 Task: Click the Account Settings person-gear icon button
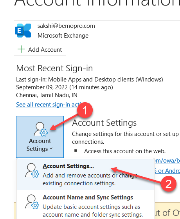(x=40, y=137)
